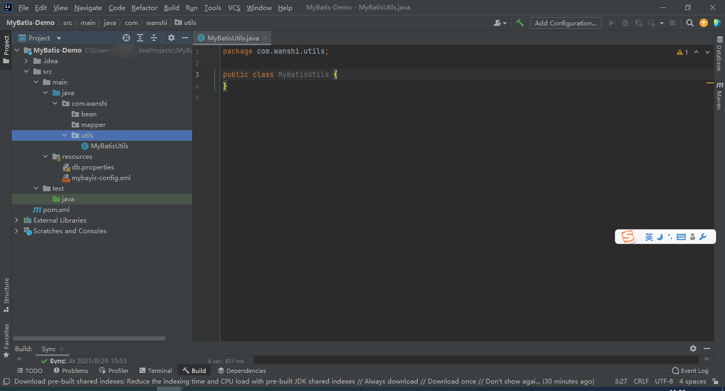Click the Select Opened File target icon
The height and width of the screenshot is (391, 725).
click(x=126, y=38)
